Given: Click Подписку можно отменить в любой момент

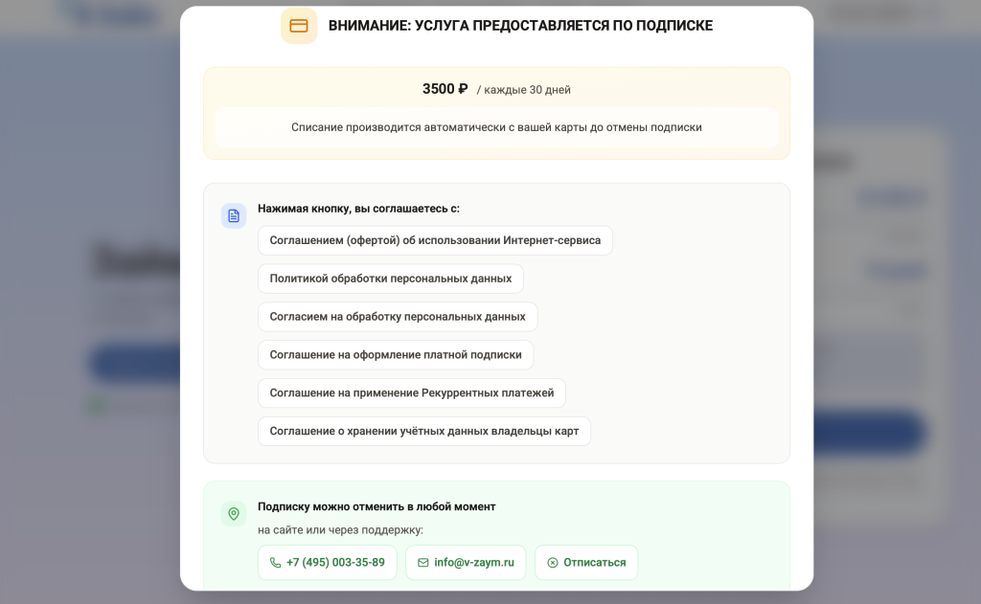Looking at the screenshot, I should 376,506.
